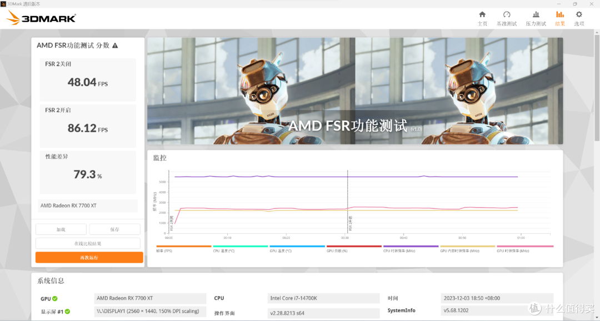Toggle the CPU 温度 (°C) green legend item
The width and height of the screenshot is (600, 321).
point(241,249)
